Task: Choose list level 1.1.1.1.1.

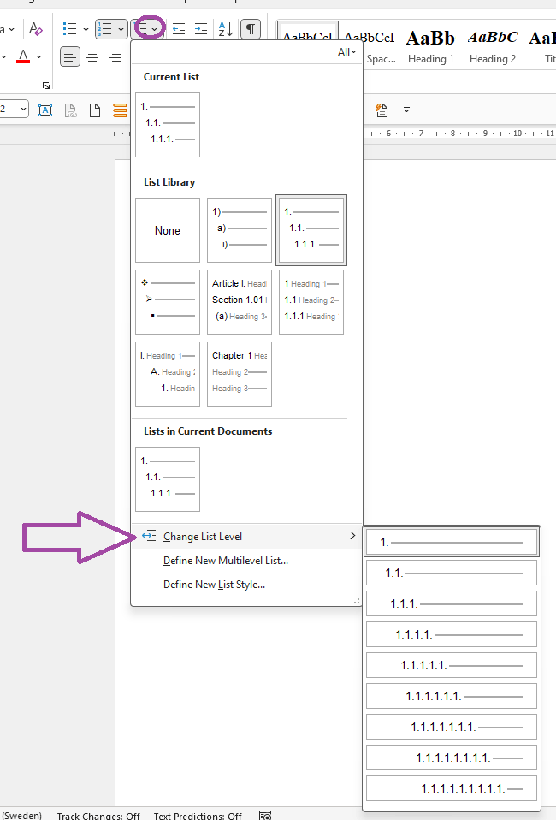Action: pos(452,666)
